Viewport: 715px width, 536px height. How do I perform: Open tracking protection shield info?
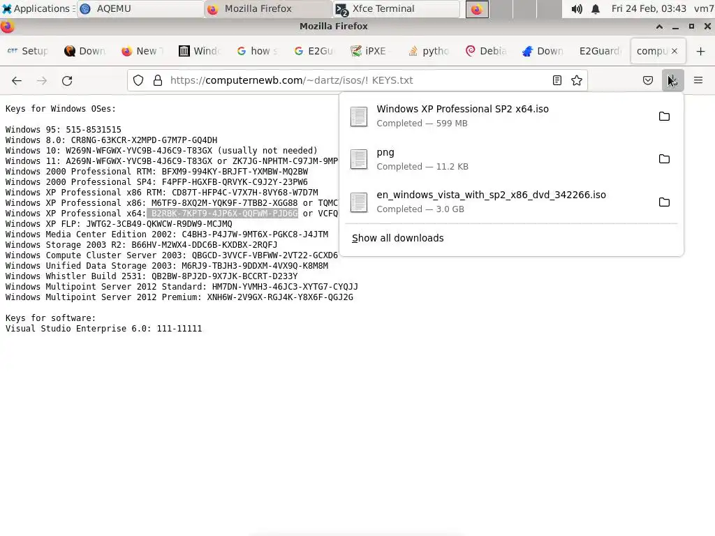[x=138, y=81]
